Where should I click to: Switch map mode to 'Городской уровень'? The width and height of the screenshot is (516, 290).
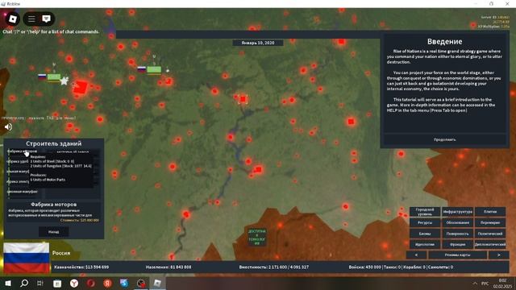425,212
